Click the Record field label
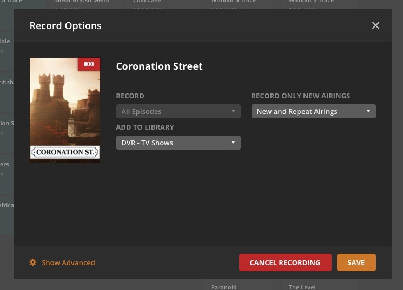The width and height of the screenshot is (403, 290). (130, 96)
